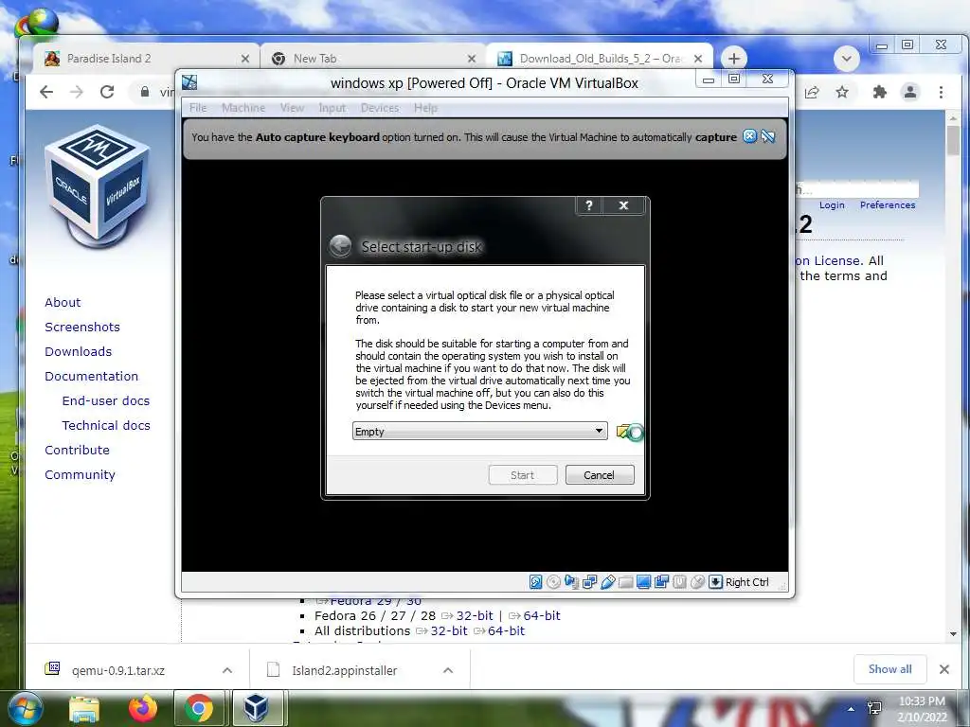
Task: Open the Input menu
Action: (x=332, y=108)
